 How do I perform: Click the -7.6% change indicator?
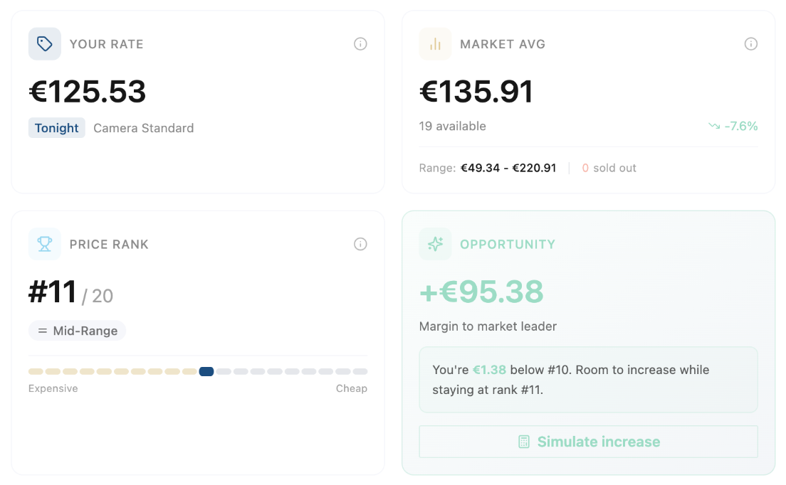(x=740, y=127)
